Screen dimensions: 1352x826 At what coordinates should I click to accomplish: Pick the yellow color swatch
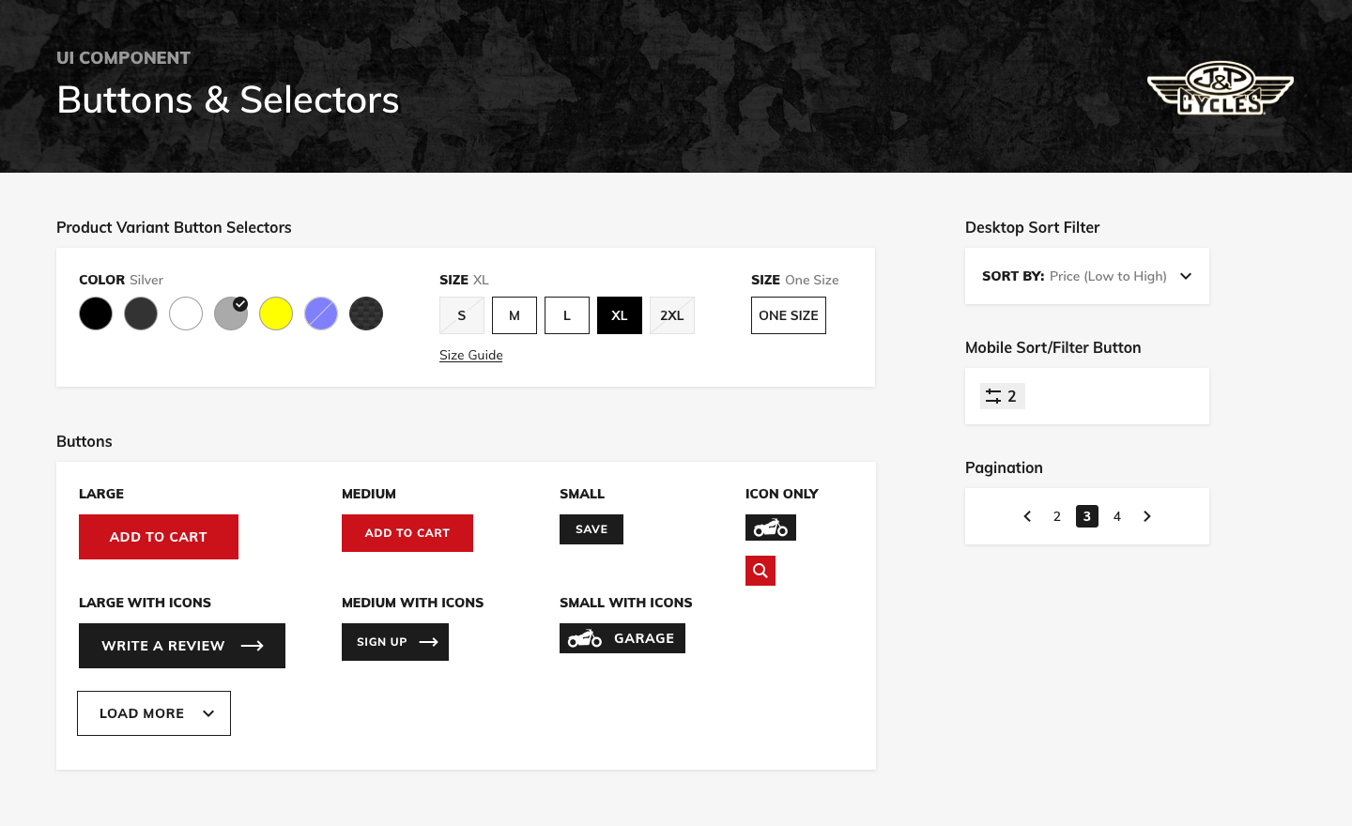276,314
